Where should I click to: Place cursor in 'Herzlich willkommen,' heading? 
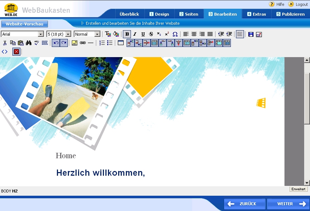pyautogui.click(x=101, y=173)
